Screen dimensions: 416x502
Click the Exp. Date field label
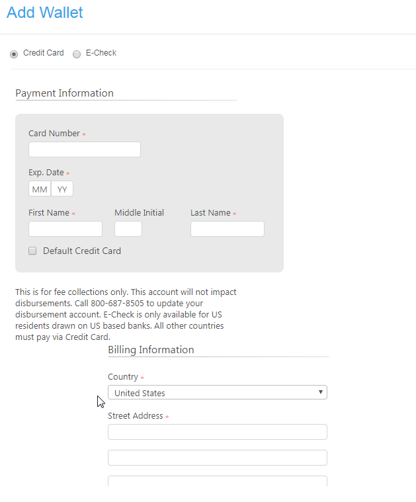(x=46, y=173)
